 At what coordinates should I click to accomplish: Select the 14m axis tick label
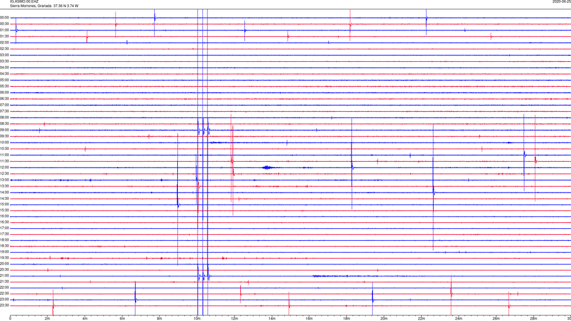pos(272,319)
